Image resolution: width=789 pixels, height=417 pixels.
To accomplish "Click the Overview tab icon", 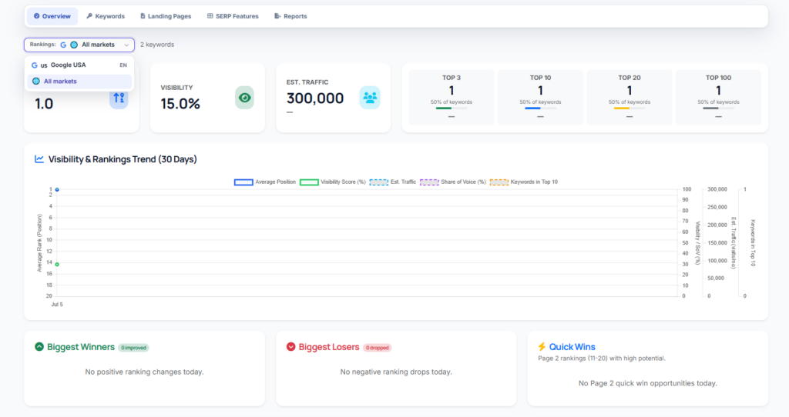I will (36, 16).
